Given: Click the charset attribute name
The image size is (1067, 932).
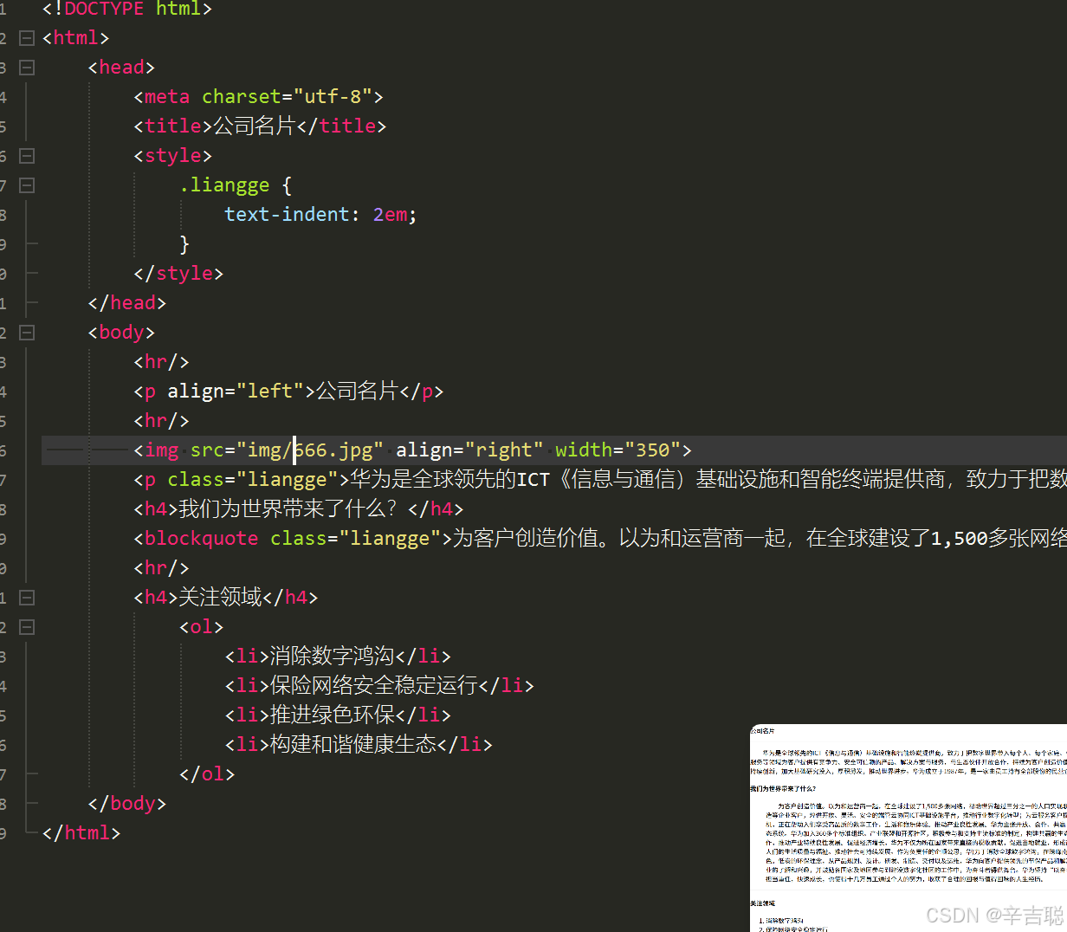Looking at the screenshot, I should point(242,97).
